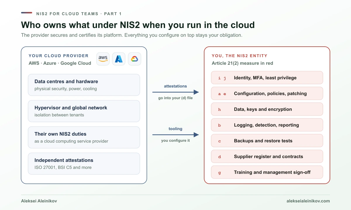Click the 'go into your (d) file' caption
Viewport: 351px width, 210px height.
(175, 98)
